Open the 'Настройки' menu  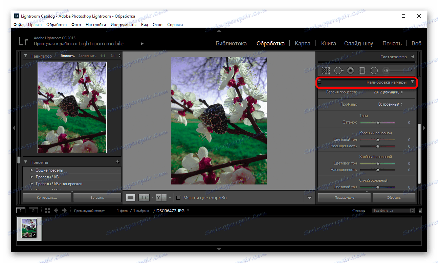(x=96, y=25)
